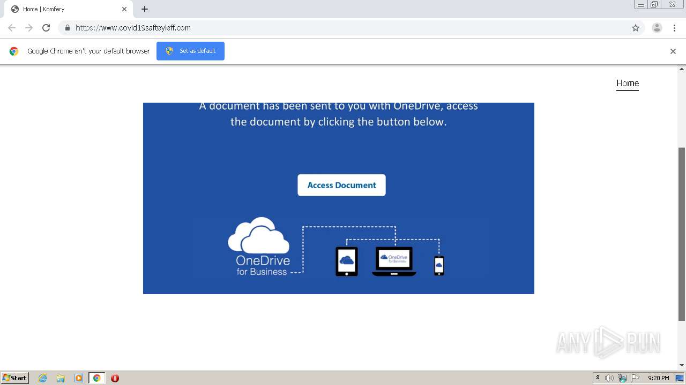
Task: Click the show desktop button
Action: (680, 378)
